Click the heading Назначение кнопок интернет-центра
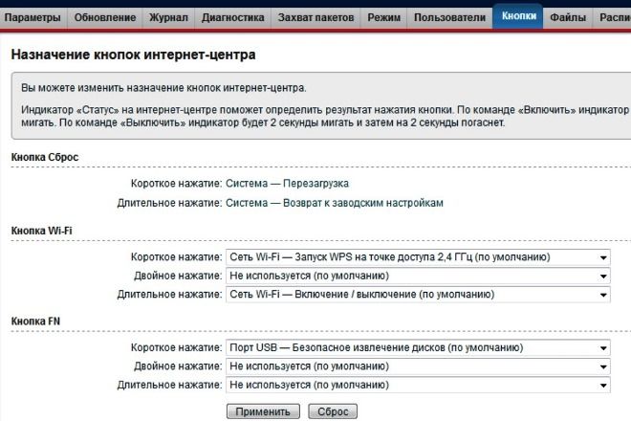The image size is (631, 421). click(x=133, y=55)
